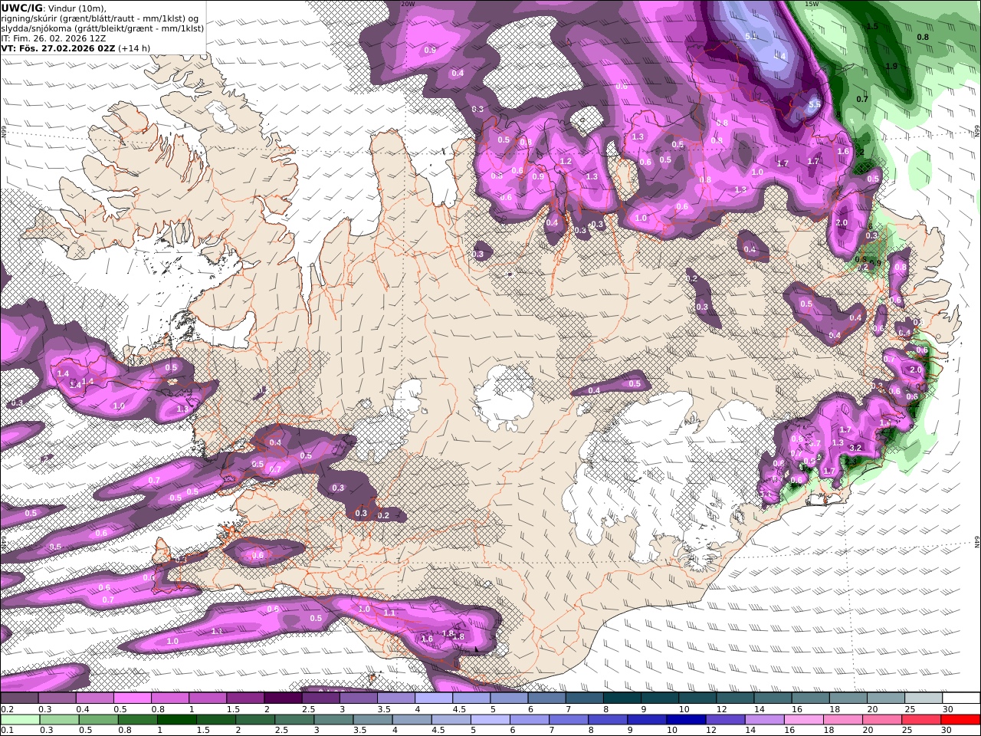Click the dark mauve 0.2 swatch, upper legend row
981x736 pixels.
(19, 698)
